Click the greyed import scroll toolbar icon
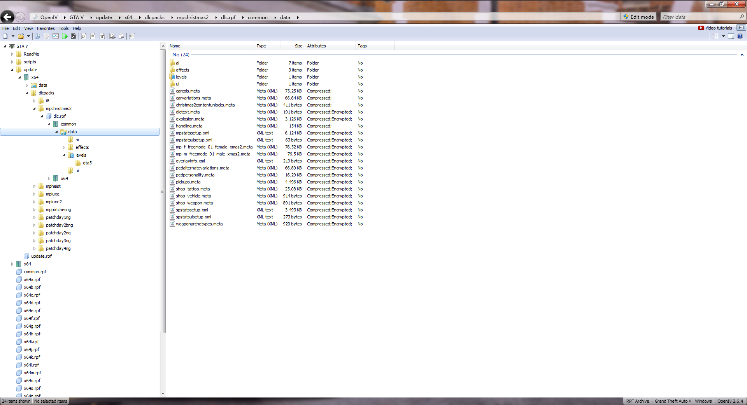This screenshot has width=747, height=405. pos(132,36)
